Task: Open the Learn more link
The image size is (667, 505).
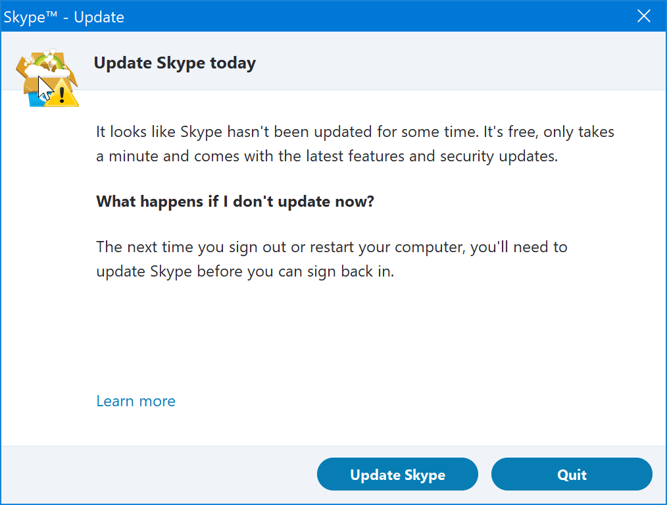Action: [x=136, y=401]
